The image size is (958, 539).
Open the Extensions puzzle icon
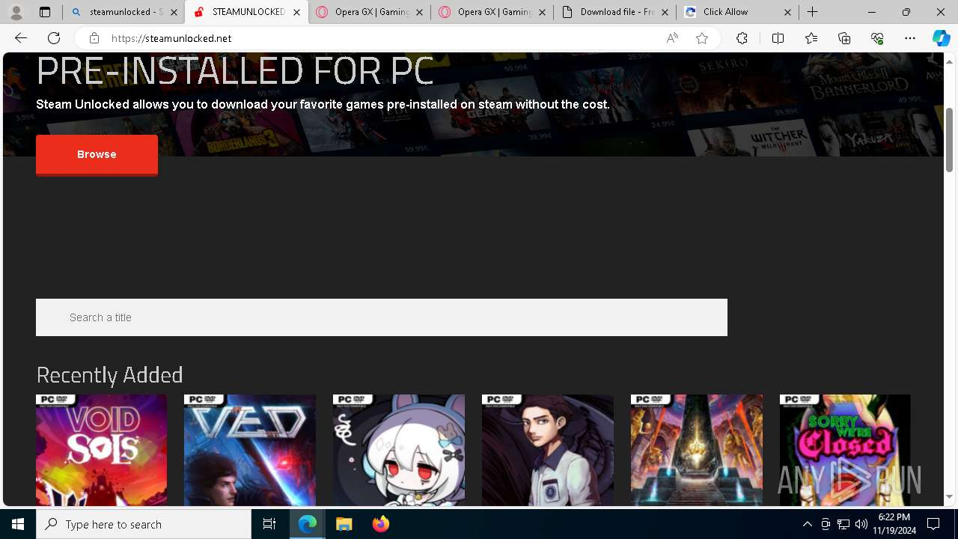click(x=742, y=38)
